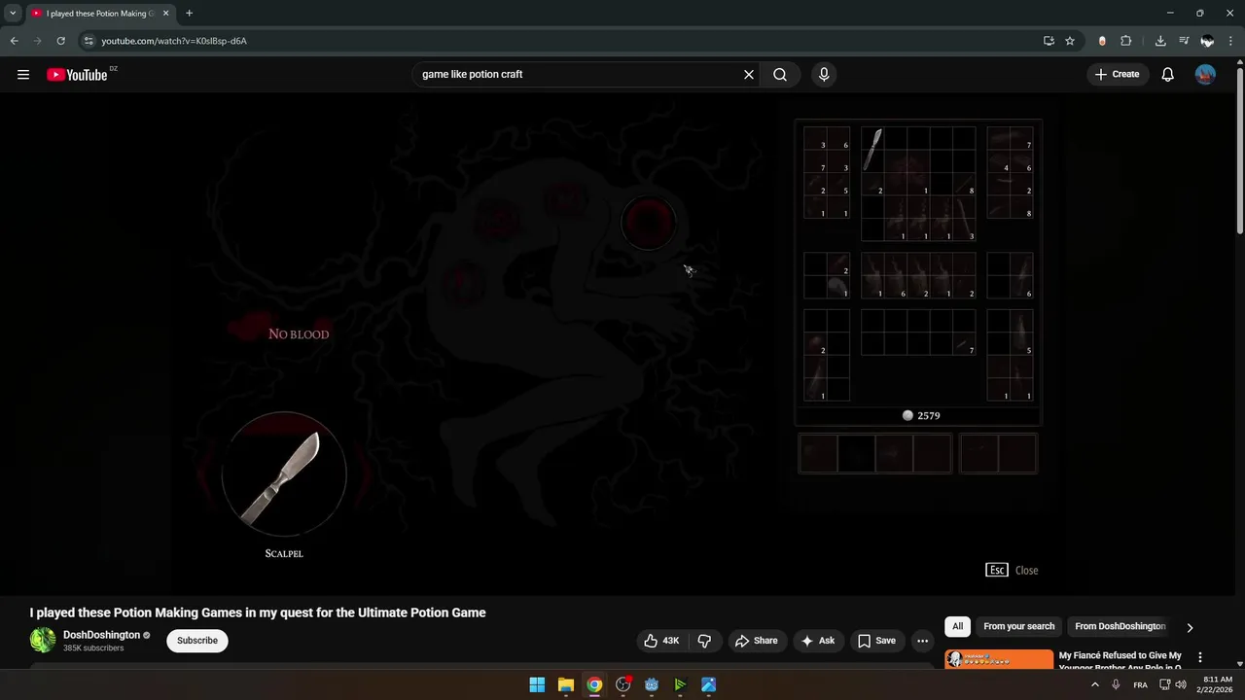
Task: Click the video title 'I played these Potion Making Games'
Action: tap(258, 612)
